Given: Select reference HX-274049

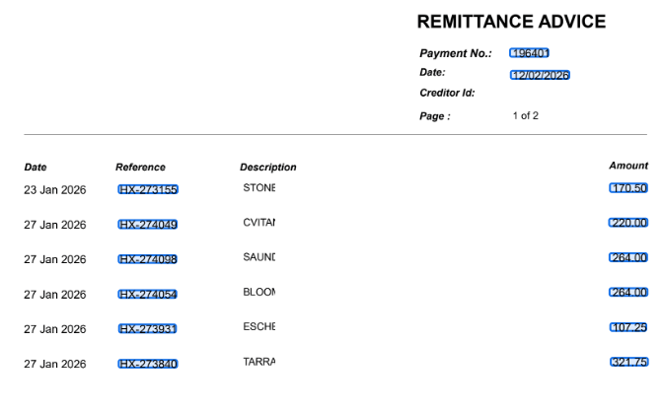Looking at the screenshot, I should [x=148, y=225].
